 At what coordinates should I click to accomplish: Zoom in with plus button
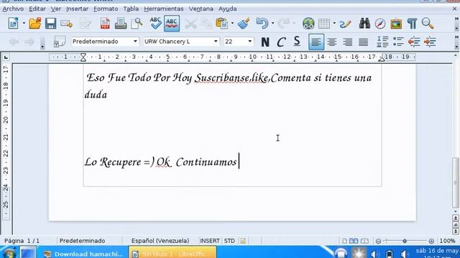click(431, 241)
